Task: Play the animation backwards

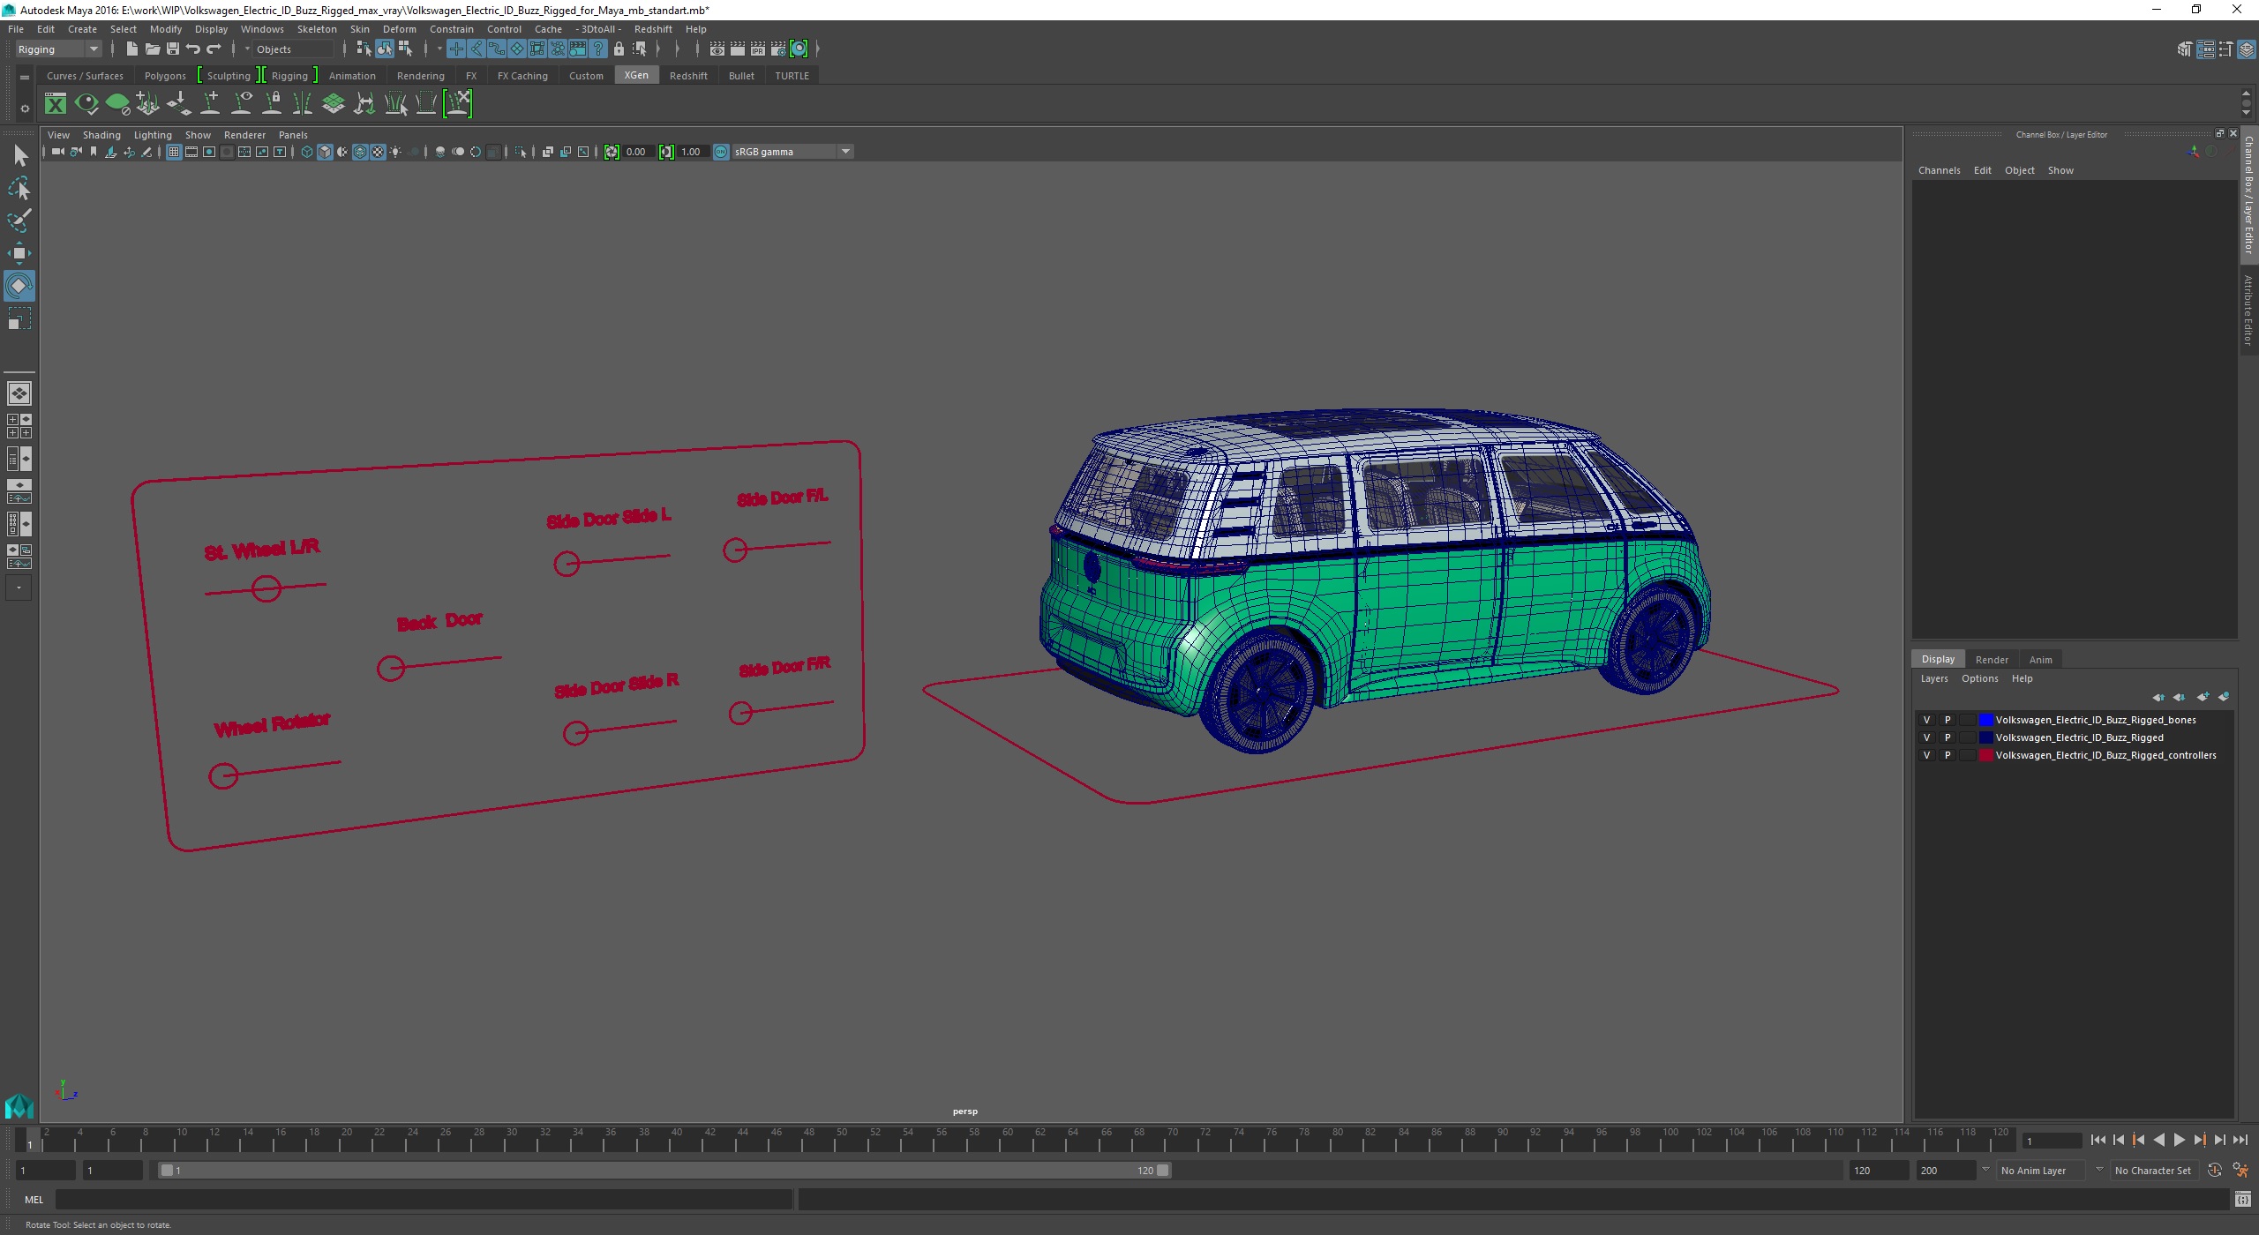Action: coord(2158,1141)
